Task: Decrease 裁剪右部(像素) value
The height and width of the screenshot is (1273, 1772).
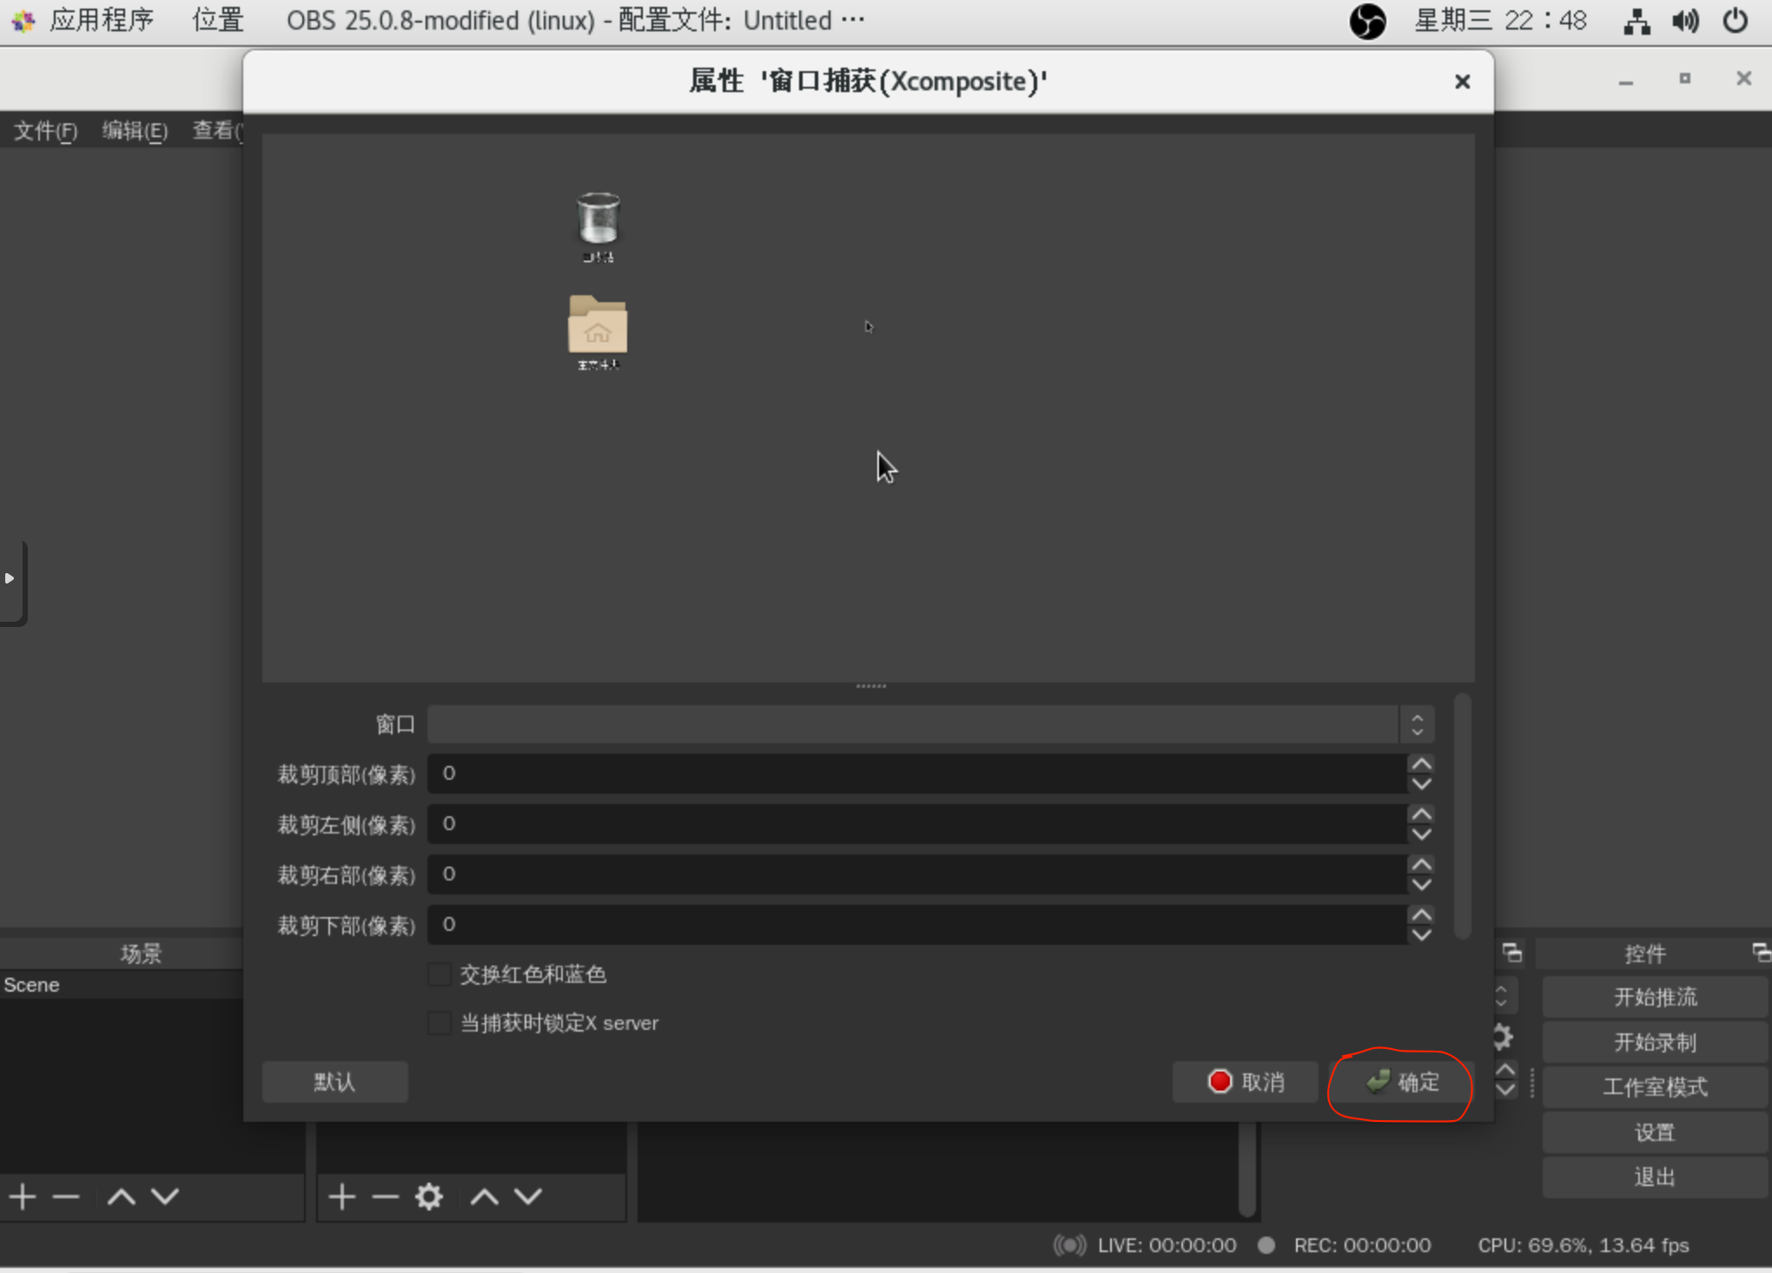Action: 1422,885
